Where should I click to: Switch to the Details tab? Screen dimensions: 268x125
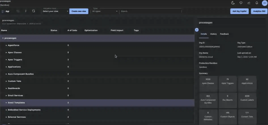(x=204, y=34)
